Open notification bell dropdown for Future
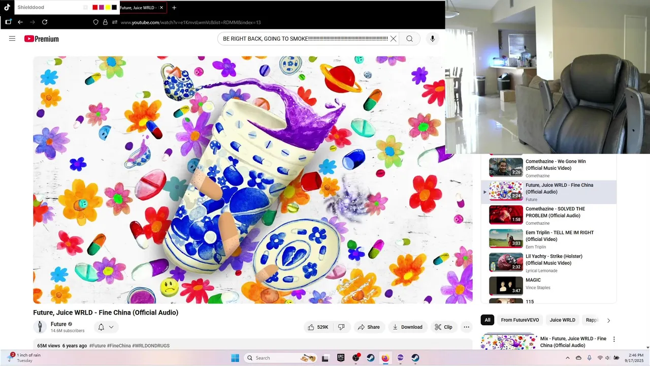Viewport: 650px width, 366px height. [106, 327]
